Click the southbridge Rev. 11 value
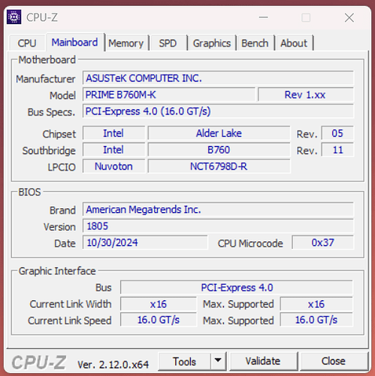Image resolution: width=375 pixels, height=376 pixels. click(x=337, y=150)
